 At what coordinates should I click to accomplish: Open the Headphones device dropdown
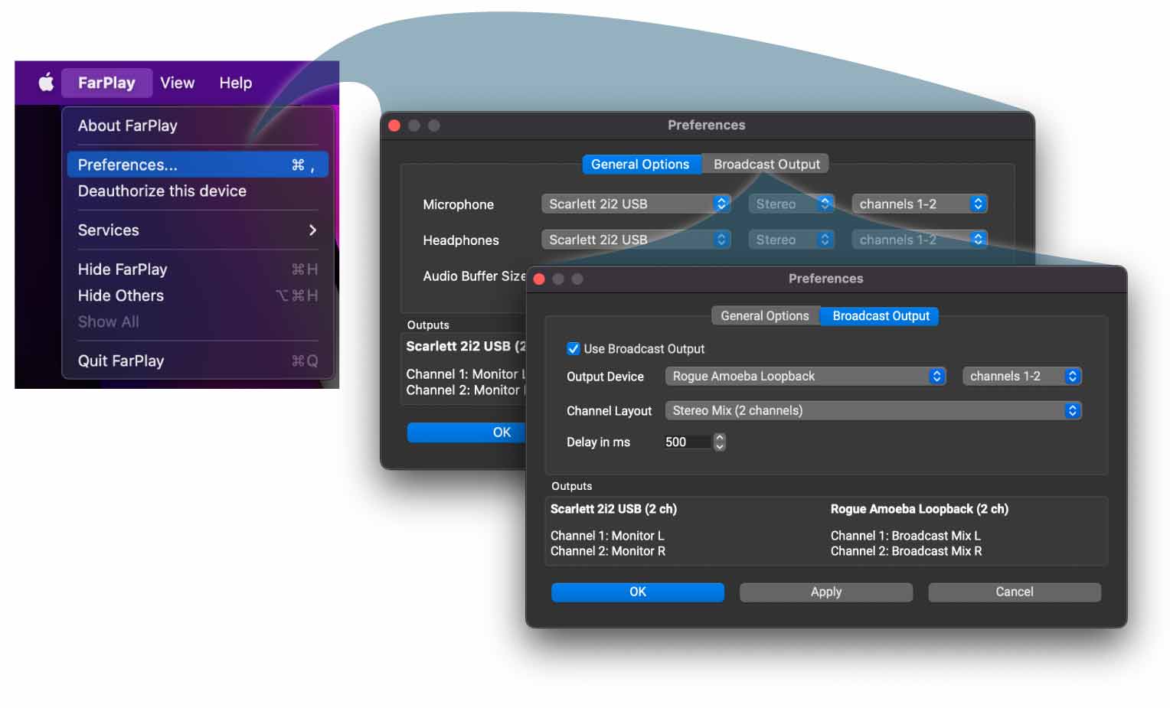[x=636, y=240]
